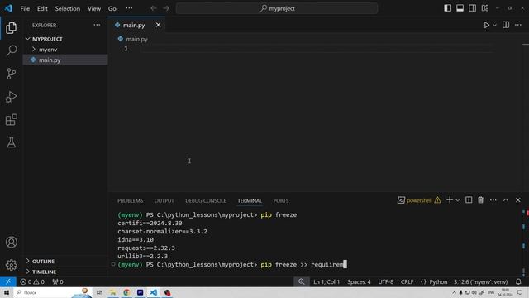Open the Search view in activity bar
Viewport: 529px width, 298px height.
pos(11,50)
